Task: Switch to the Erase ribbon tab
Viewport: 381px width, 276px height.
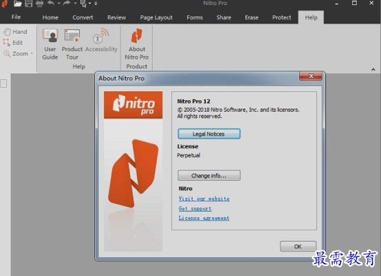Action: (x=251, y=17)
